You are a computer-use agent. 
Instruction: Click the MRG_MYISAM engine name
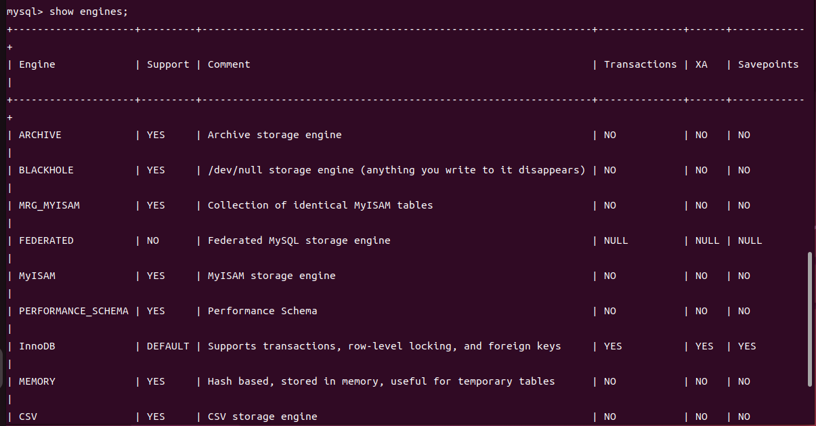click(49, 205)
